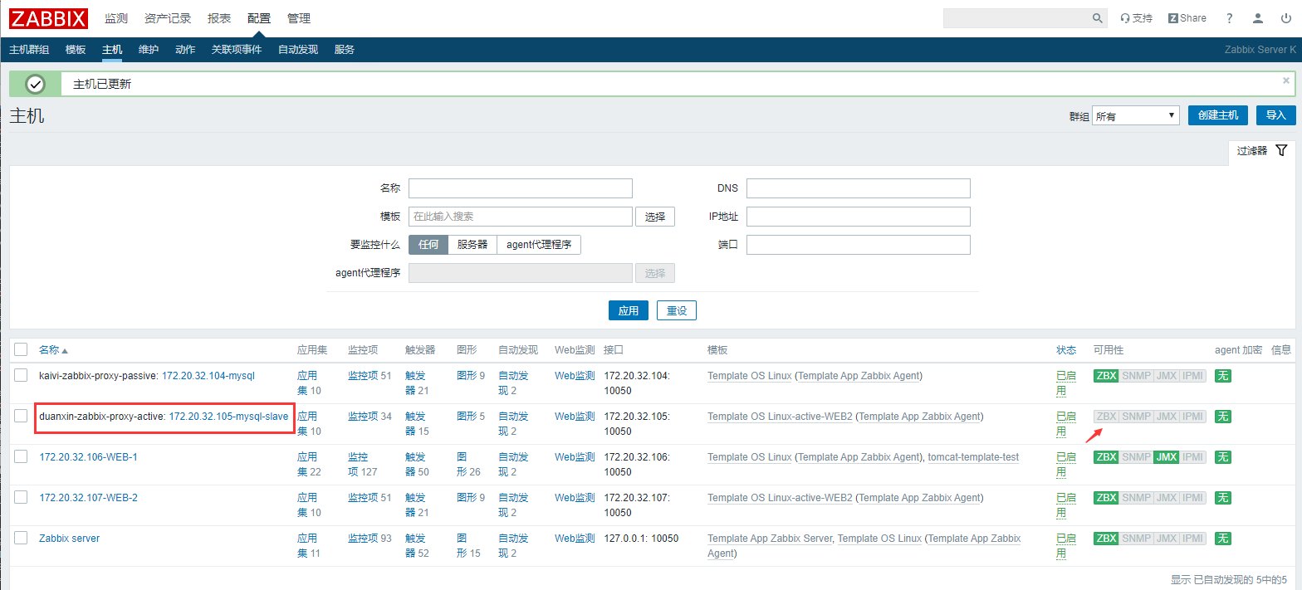Open host 172.20.32.105-mysql-slave

click(228, 417)
